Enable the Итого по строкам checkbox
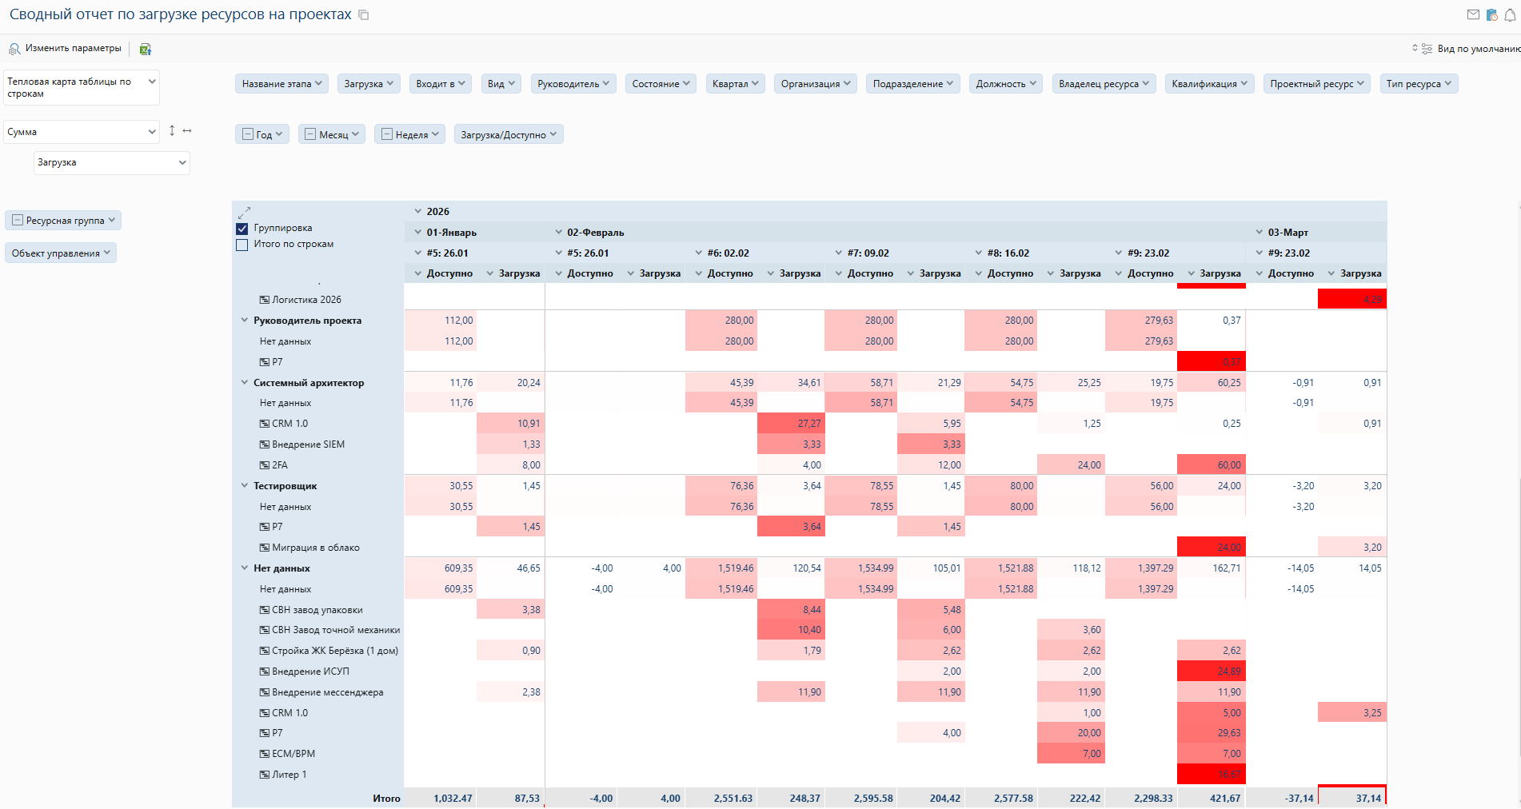 [x=242, y=245]
